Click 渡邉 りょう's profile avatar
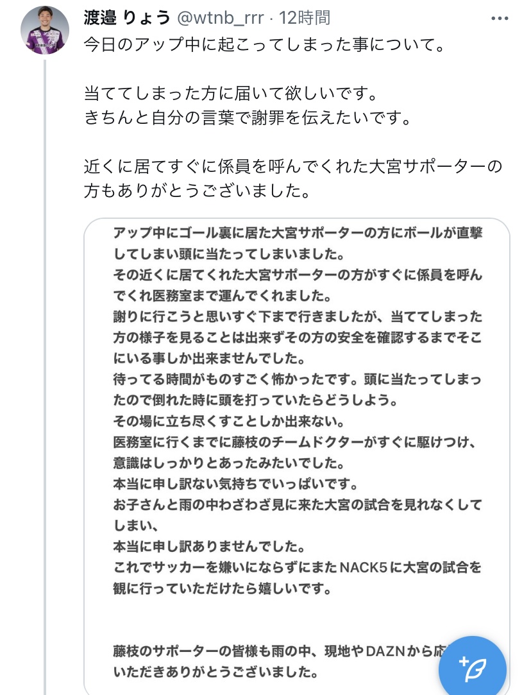This screenshot has width=531, height=695. (x=45, y=30)
